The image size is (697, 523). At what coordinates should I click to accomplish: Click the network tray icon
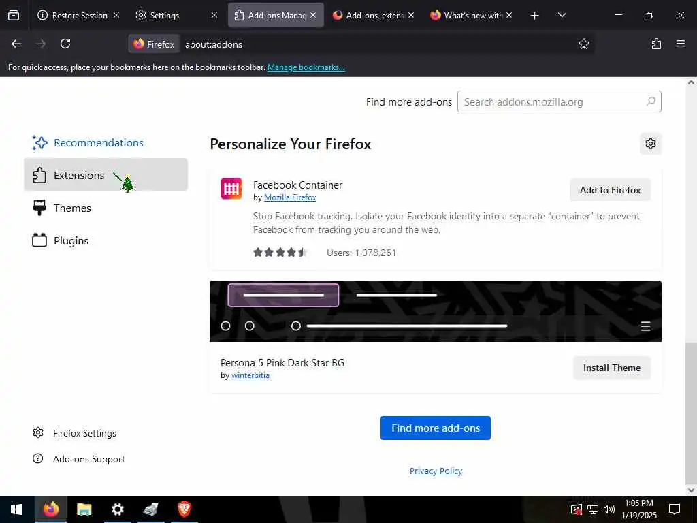pos(593,509)
